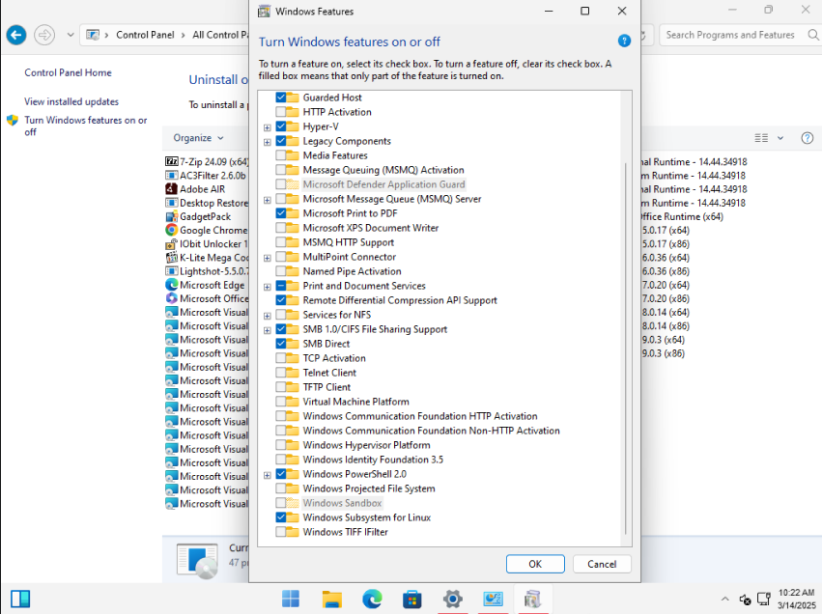Click the Search Programs and Features box
This screenshot has height=614, width=822.
[x=740, y=35]
